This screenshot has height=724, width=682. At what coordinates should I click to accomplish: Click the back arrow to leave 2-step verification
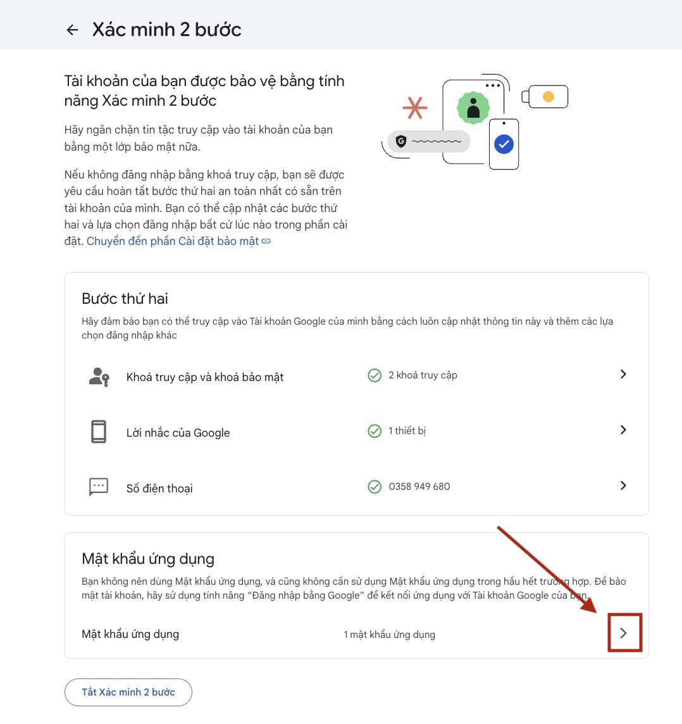coord(71,29)
